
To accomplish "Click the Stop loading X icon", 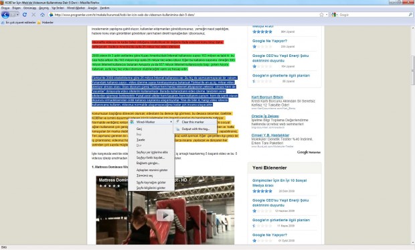I will 33,15.
